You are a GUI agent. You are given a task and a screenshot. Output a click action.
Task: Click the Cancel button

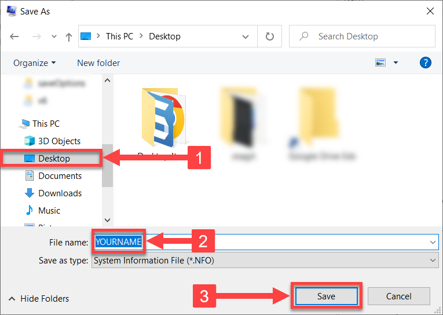[398, 296]
